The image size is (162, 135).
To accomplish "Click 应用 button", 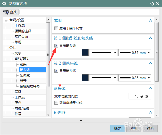I will click(134, 128).
